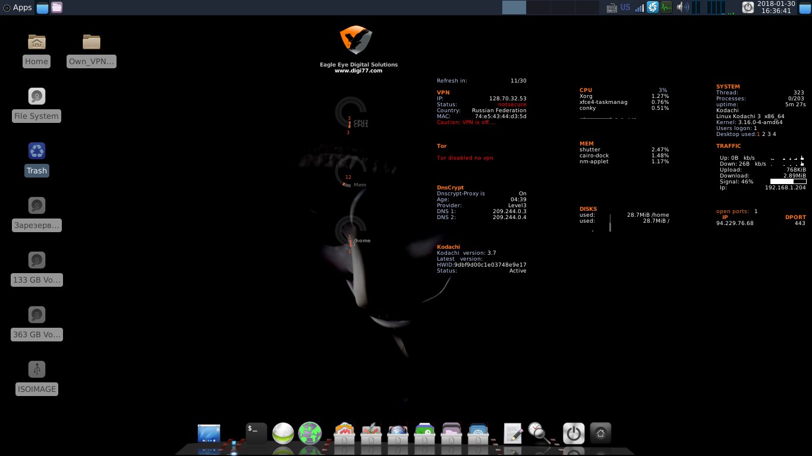Screen dimensions: 812x456
Task: Click the volume speaker icon in panel
Action: 682,8
